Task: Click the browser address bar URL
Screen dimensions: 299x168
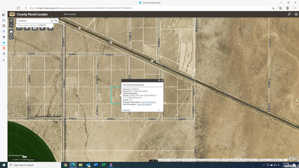Action: pyautogui.click(x=81, y=8)
